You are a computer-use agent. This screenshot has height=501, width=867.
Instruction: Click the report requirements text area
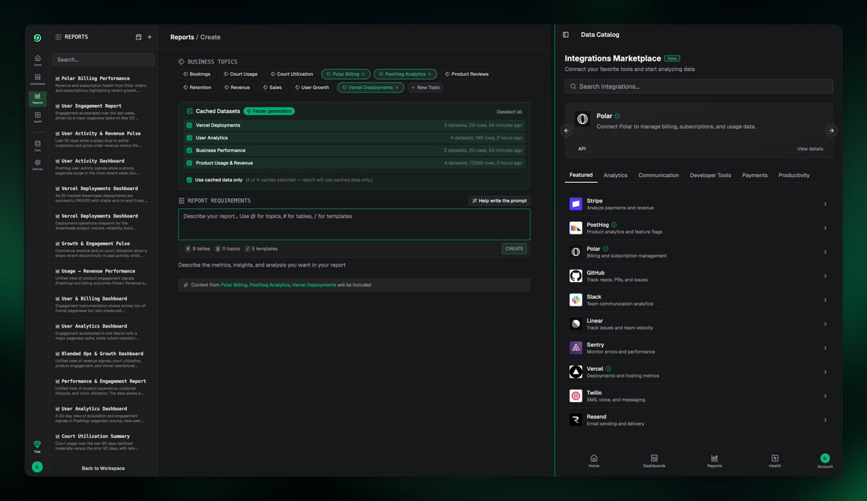coord(354,224)
